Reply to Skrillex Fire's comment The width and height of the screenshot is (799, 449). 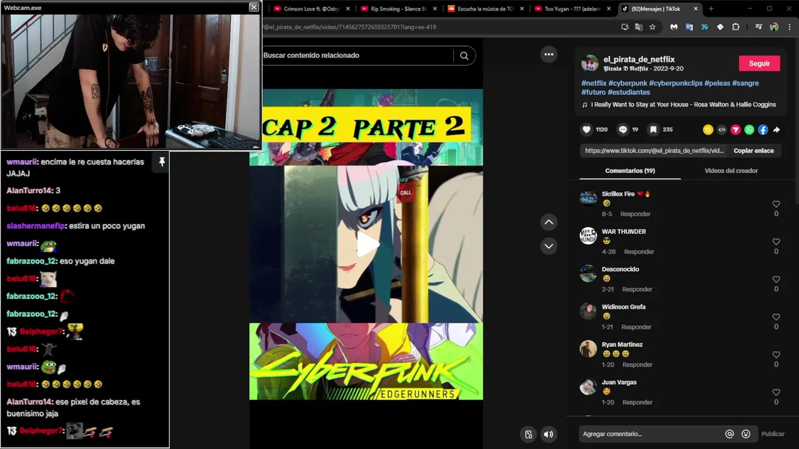635,214
